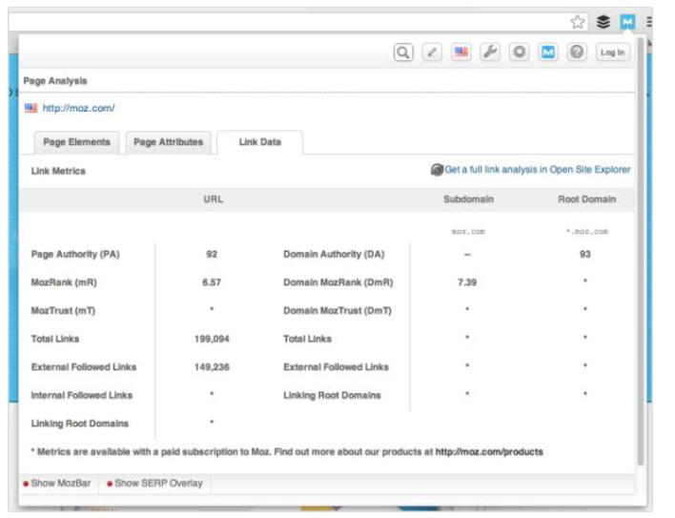The width and height of the screenshot is (675, 518).
Task: Toggle Show SERP Overlay option
Action: point(155,484)
